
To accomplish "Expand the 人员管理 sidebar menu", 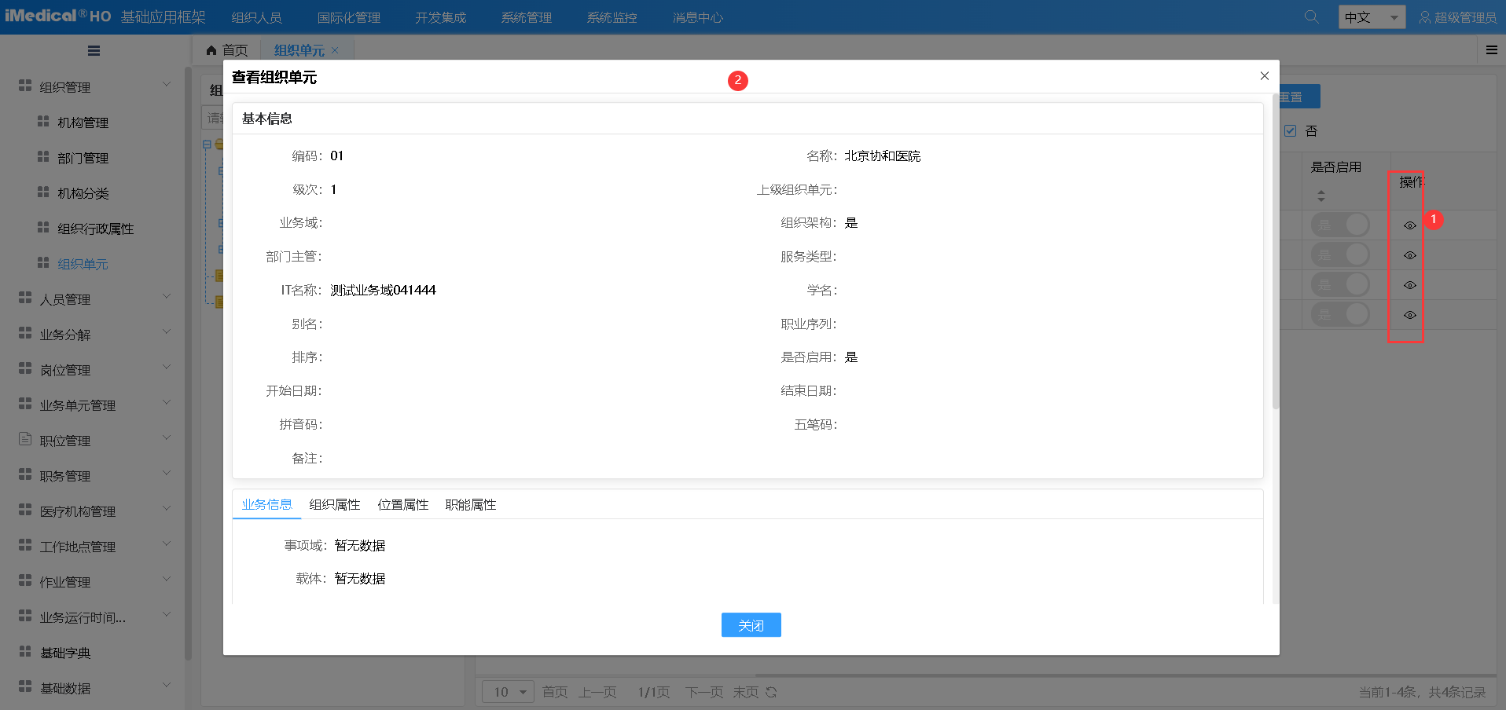I will click(x=94, y=299).
